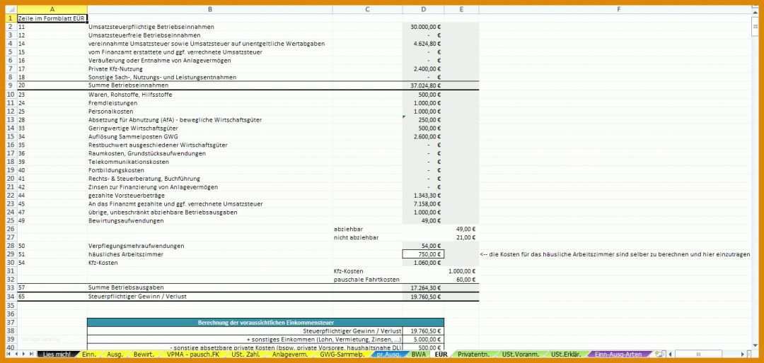Select cell 'Steuerpflichtiger Gewinn / Verlust' in row 34
This screenshot has height=363, width=764.
(x=210, y=297)
